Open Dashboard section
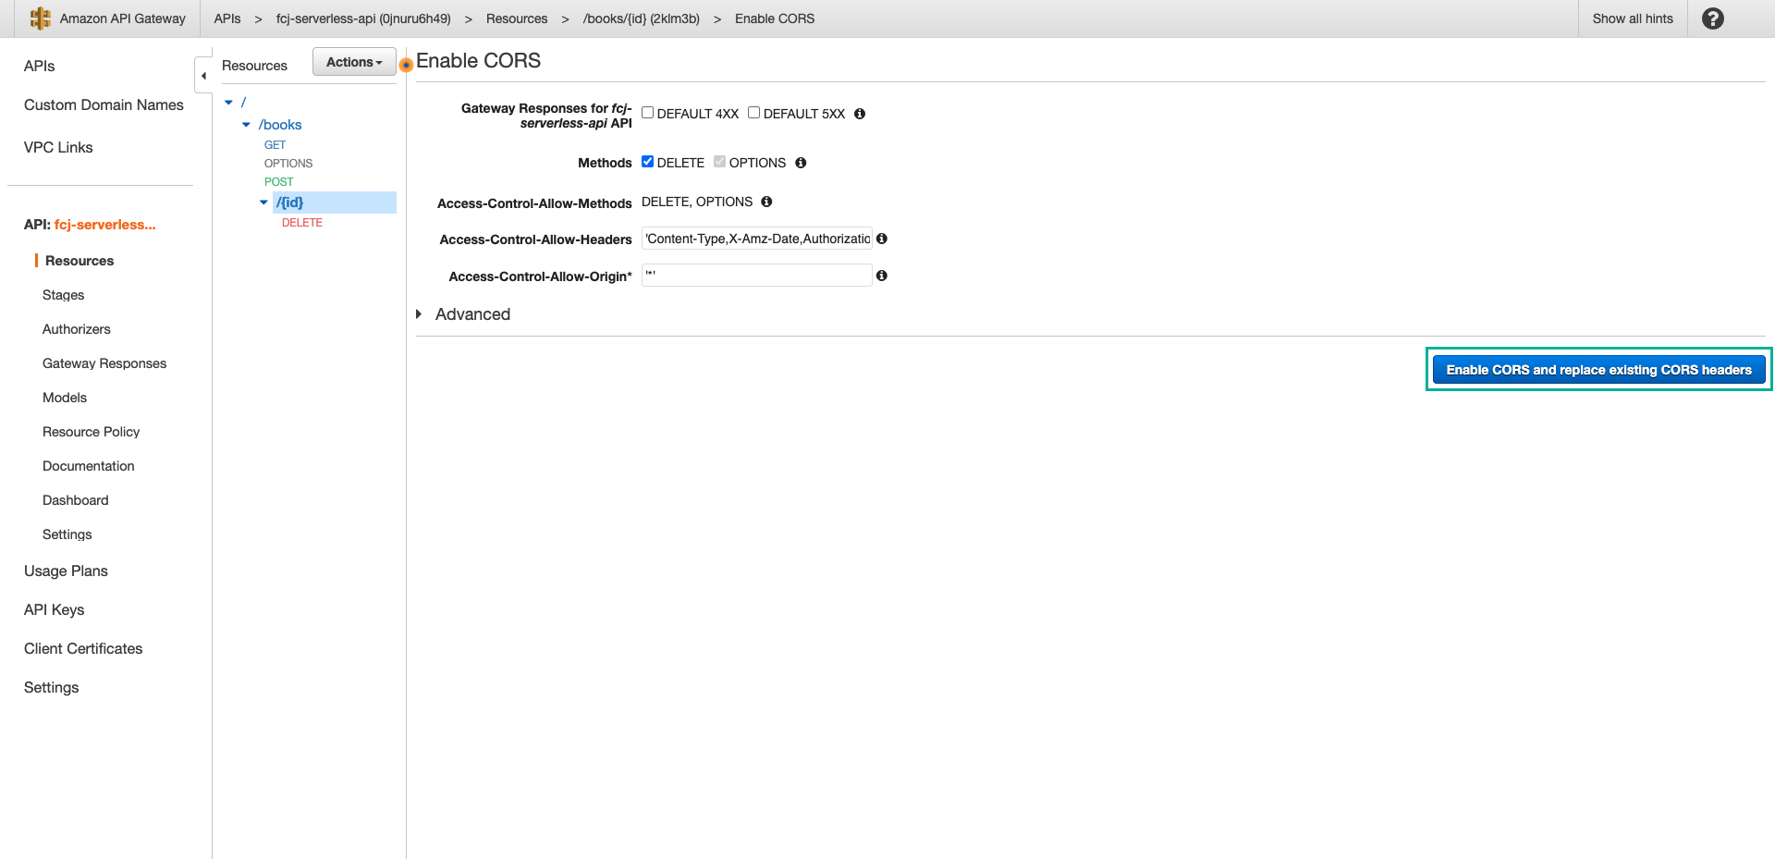The image size is (1775, 859). pos(75,500)
